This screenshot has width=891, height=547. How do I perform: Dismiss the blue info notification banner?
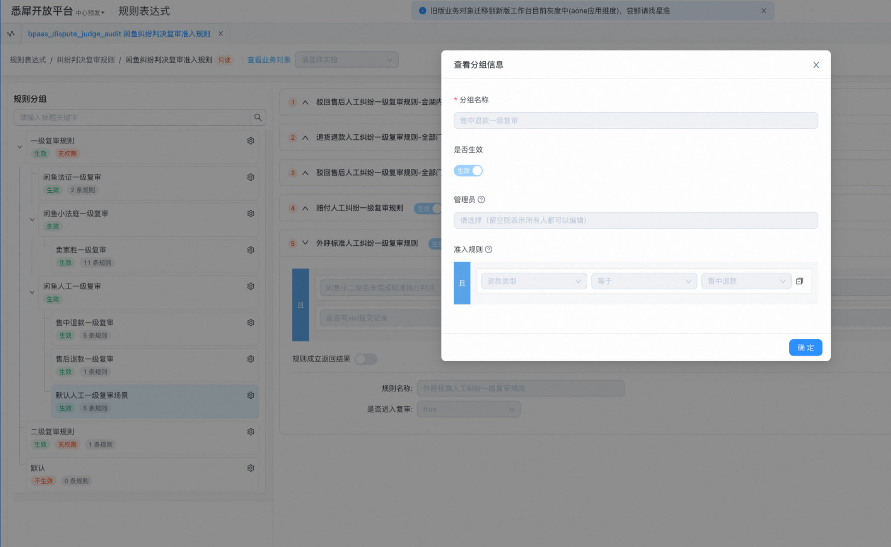764,11
